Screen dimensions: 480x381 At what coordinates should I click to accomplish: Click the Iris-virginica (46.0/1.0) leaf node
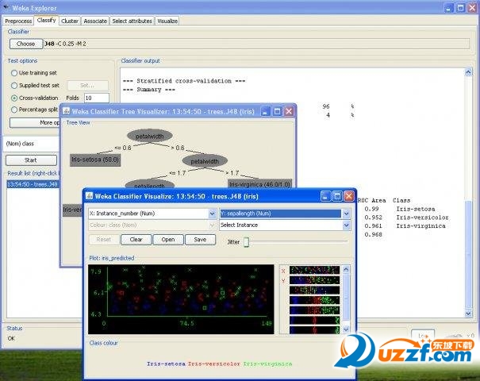[260, 184]
